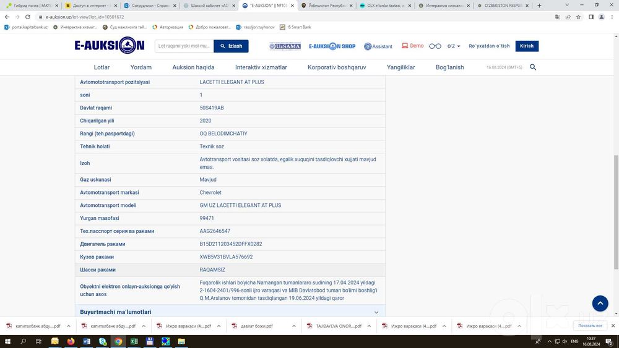The height and width of the screenshot is (348, 619).
Task: Share this page icon in address bar
Action: click(568, 17)
